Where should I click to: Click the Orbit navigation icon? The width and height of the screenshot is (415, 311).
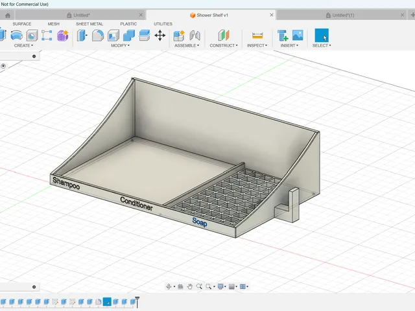169,286
